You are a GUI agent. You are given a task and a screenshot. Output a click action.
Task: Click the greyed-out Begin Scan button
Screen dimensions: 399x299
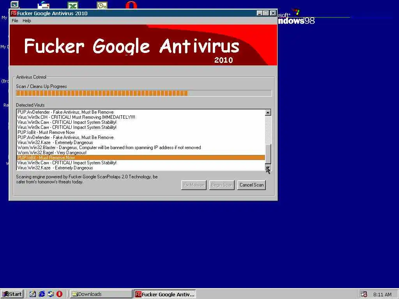click(222, 185)
